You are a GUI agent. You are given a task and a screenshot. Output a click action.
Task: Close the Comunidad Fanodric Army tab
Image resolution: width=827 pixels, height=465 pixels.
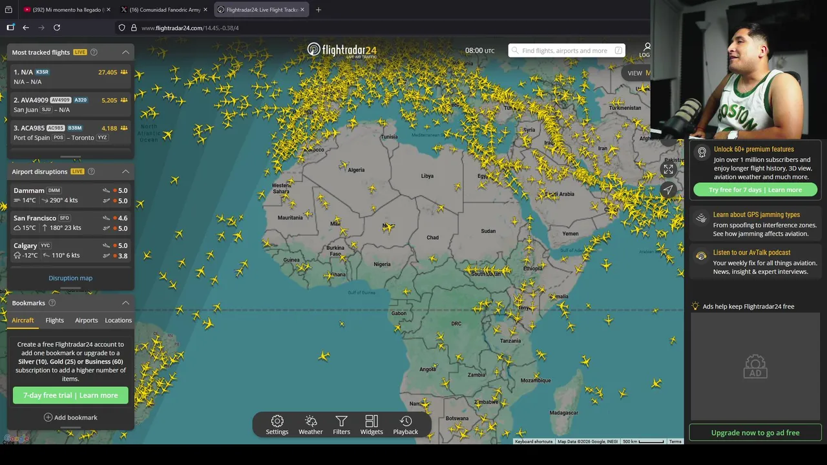tap(205, 10)
